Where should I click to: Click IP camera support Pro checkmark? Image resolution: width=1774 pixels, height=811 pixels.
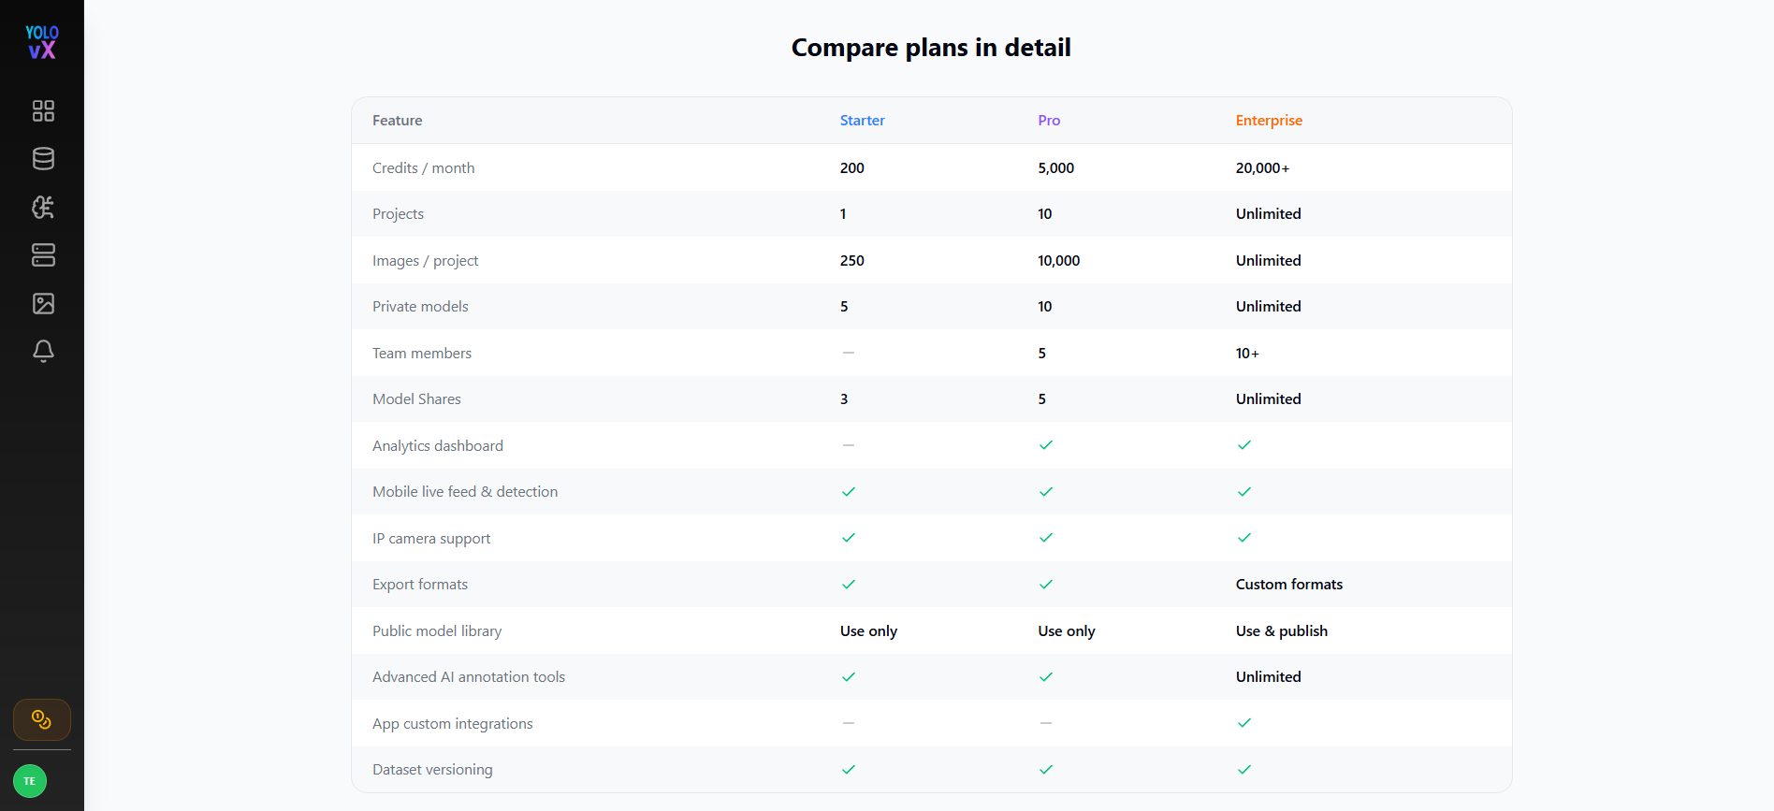[x=1046, y=538]
